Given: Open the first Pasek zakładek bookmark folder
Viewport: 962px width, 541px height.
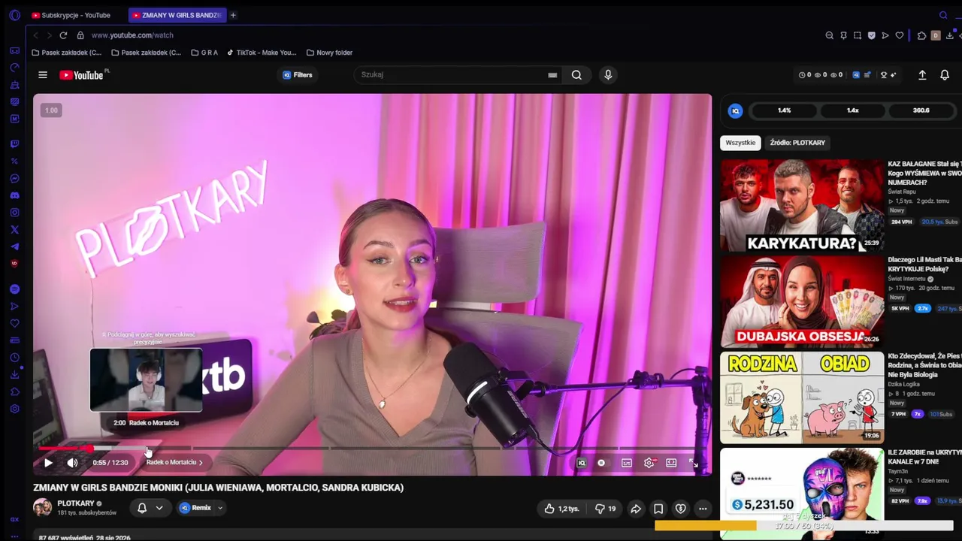Looking at the screenshot, I should (67, 53).
